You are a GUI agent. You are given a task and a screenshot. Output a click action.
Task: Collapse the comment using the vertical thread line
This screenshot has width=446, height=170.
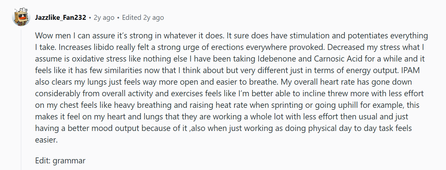click(x=21, y=99)
